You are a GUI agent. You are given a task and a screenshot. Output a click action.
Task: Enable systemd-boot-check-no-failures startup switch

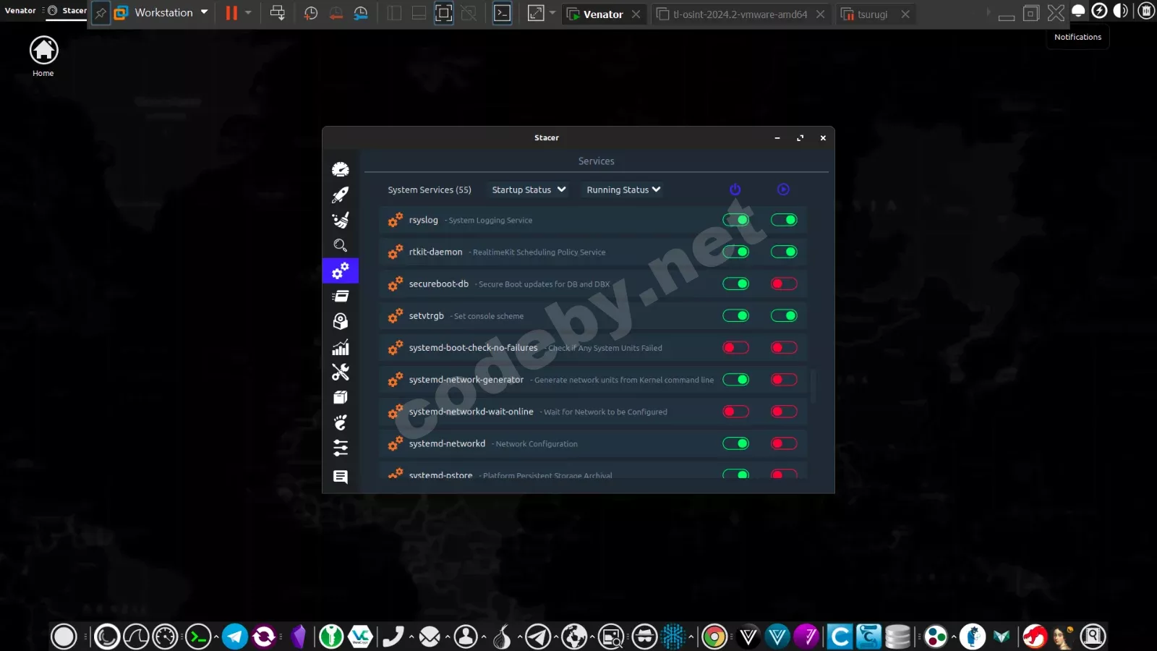736,347
